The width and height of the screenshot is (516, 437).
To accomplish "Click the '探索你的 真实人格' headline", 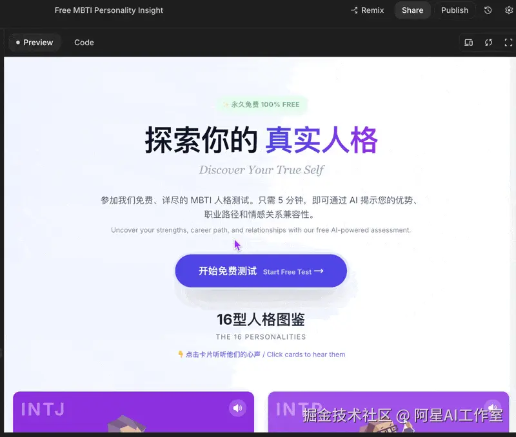I will 262,140.
